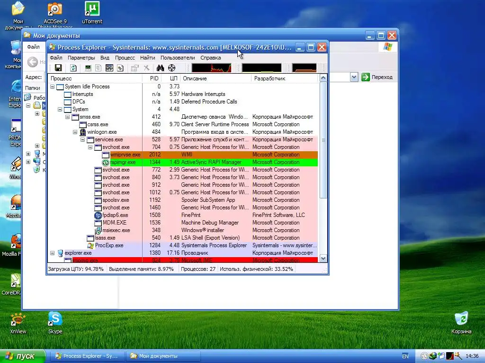Click the Загрузка ЦПУ status bar entry
This screenshot has width=485, height=363.
(x=76, y=269)
